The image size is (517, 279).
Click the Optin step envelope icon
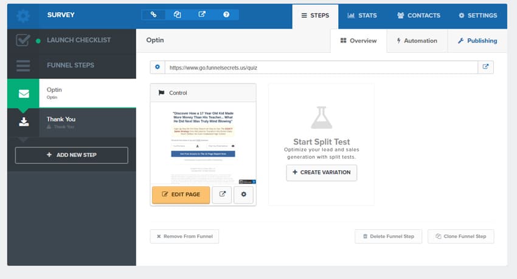point(23,94)
